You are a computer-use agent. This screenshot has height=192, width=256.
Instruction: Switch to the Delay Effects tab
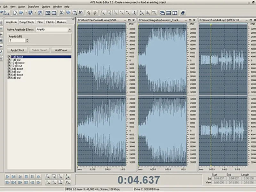click(27, 22)
